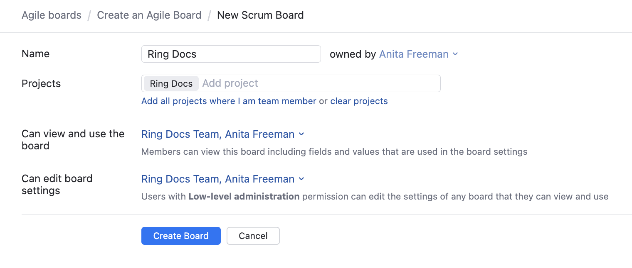Expand the Anita Freeman owner chevron
632x268 pixels.
[x=455, y=54]
